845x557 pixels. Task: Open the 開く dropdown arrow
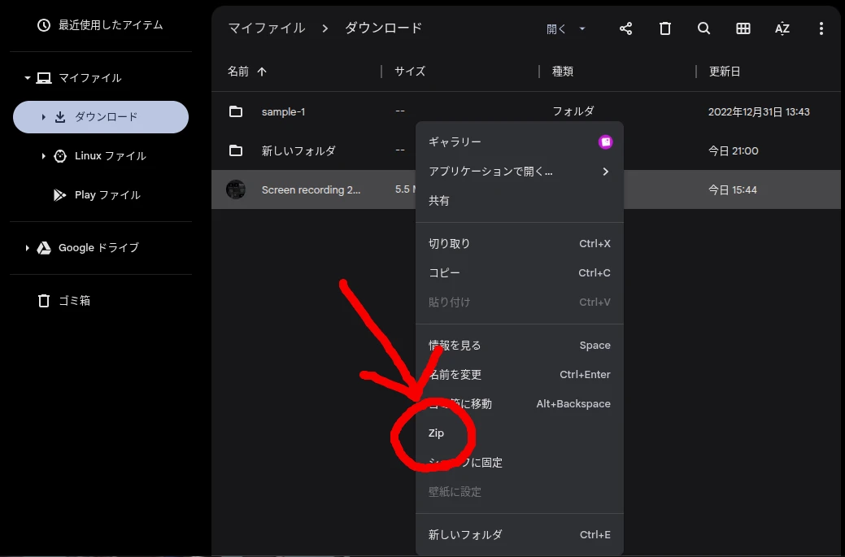tap(583, 28)
